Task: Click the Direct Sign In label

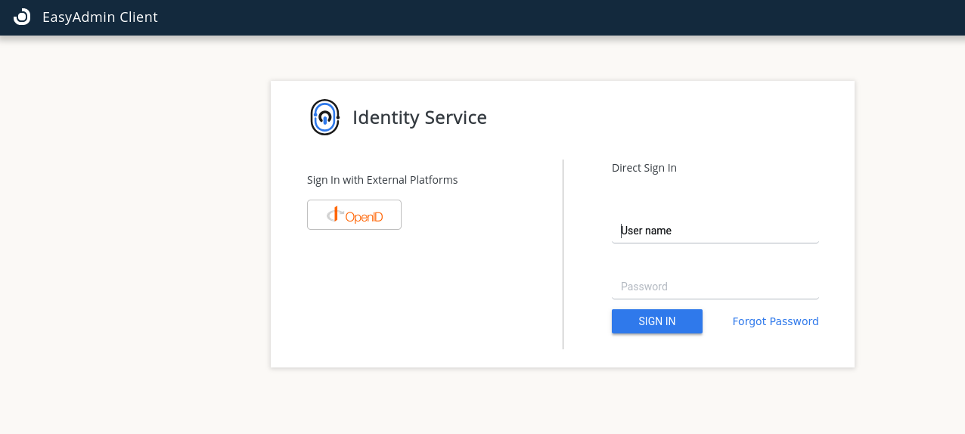Action: click(644, 168)
